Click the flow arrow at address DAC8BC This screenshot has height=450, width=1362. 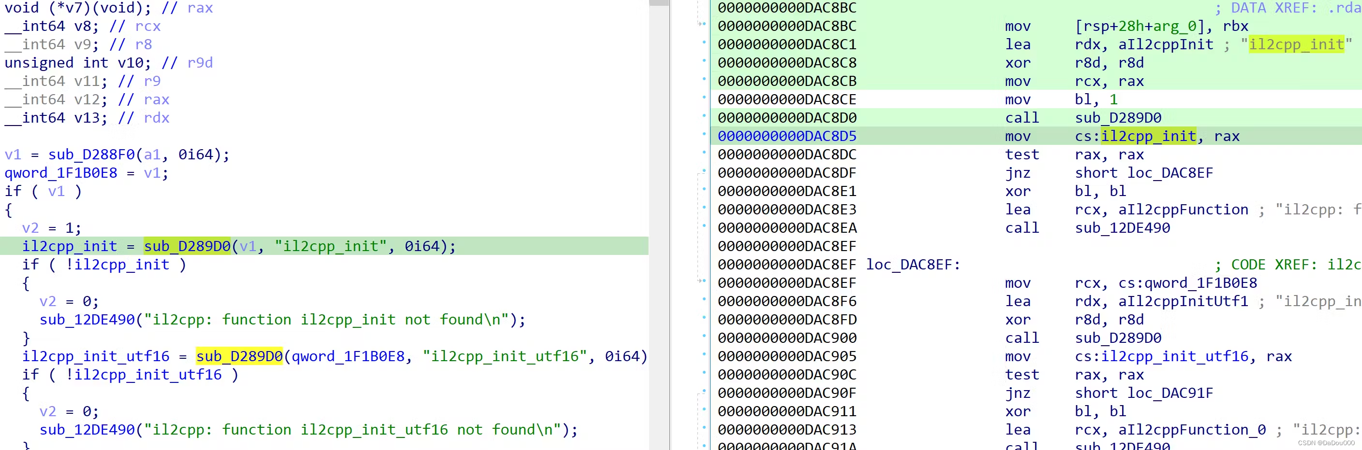[700, 25]
